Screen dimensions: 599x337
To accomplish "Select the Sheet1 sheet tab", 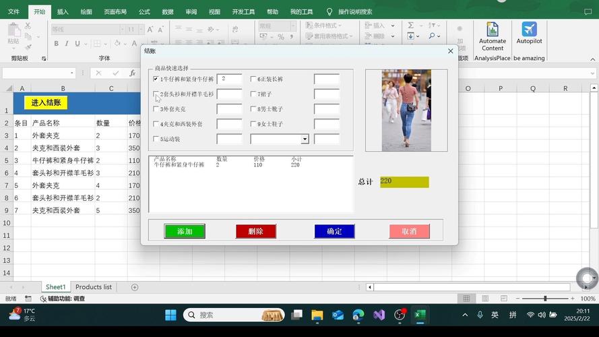I will [x=56, y=287].
